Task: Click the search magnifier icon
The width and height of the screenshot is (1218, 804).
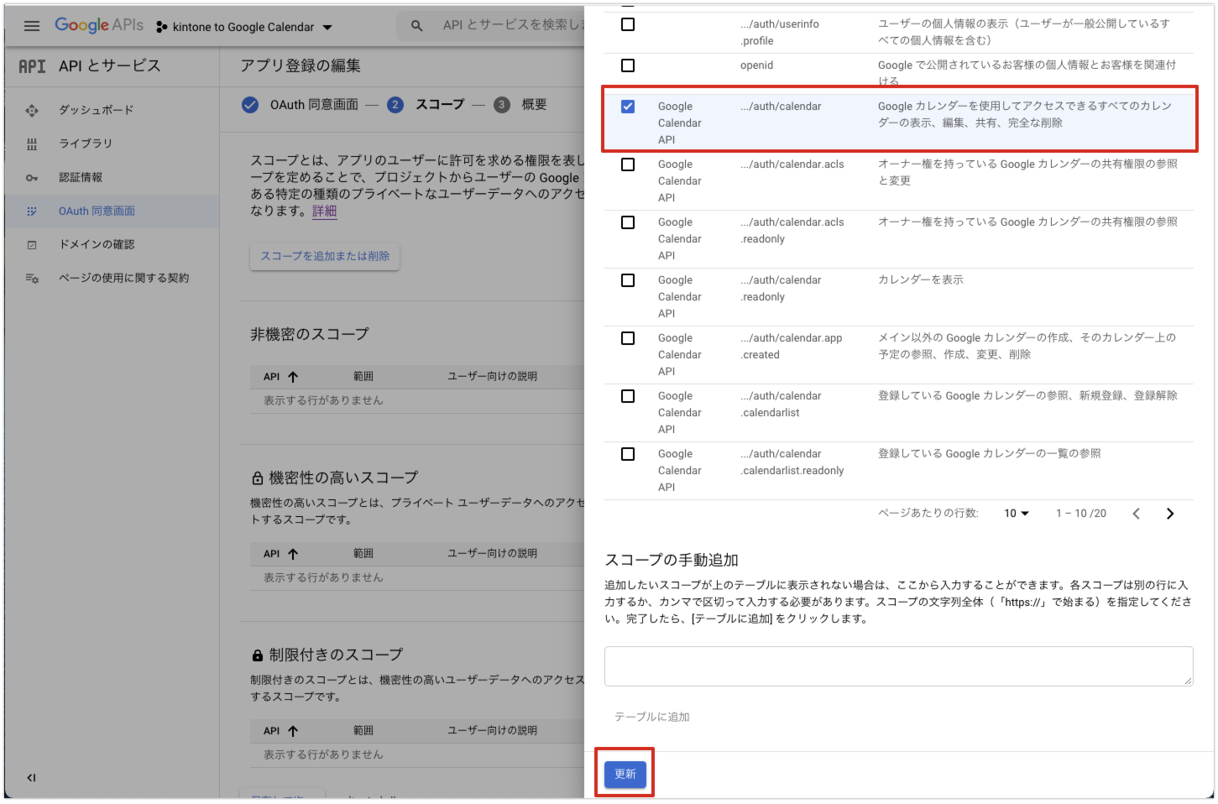Action: tap(416, 26)
